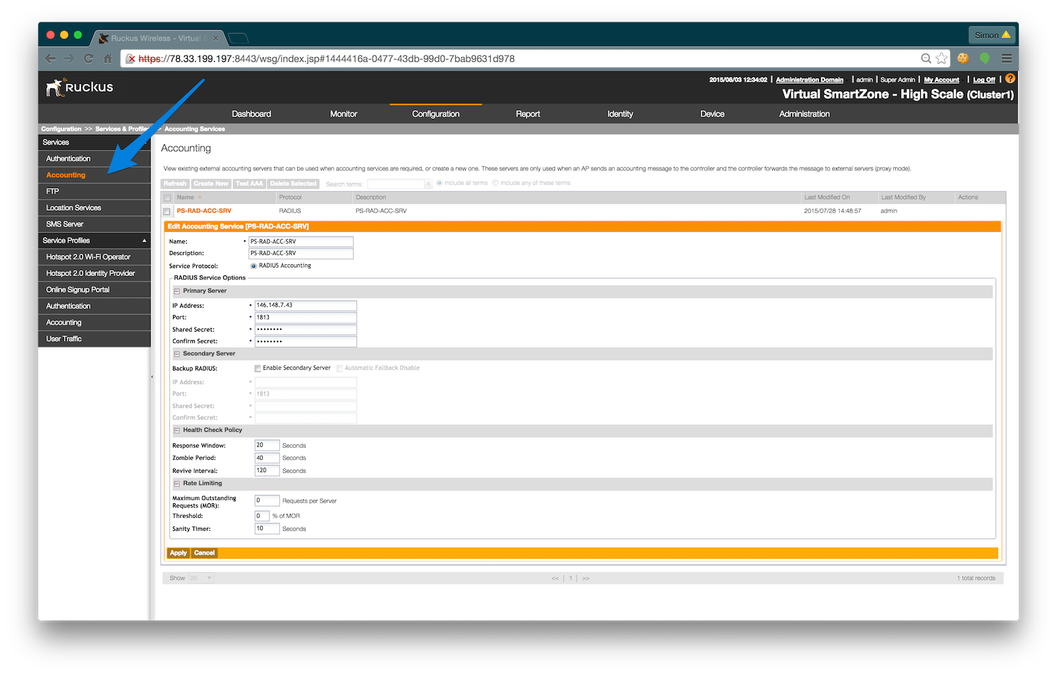This screenshot has width=1057, height=675.
Task: Click Create New button
Action: [211, 184]
